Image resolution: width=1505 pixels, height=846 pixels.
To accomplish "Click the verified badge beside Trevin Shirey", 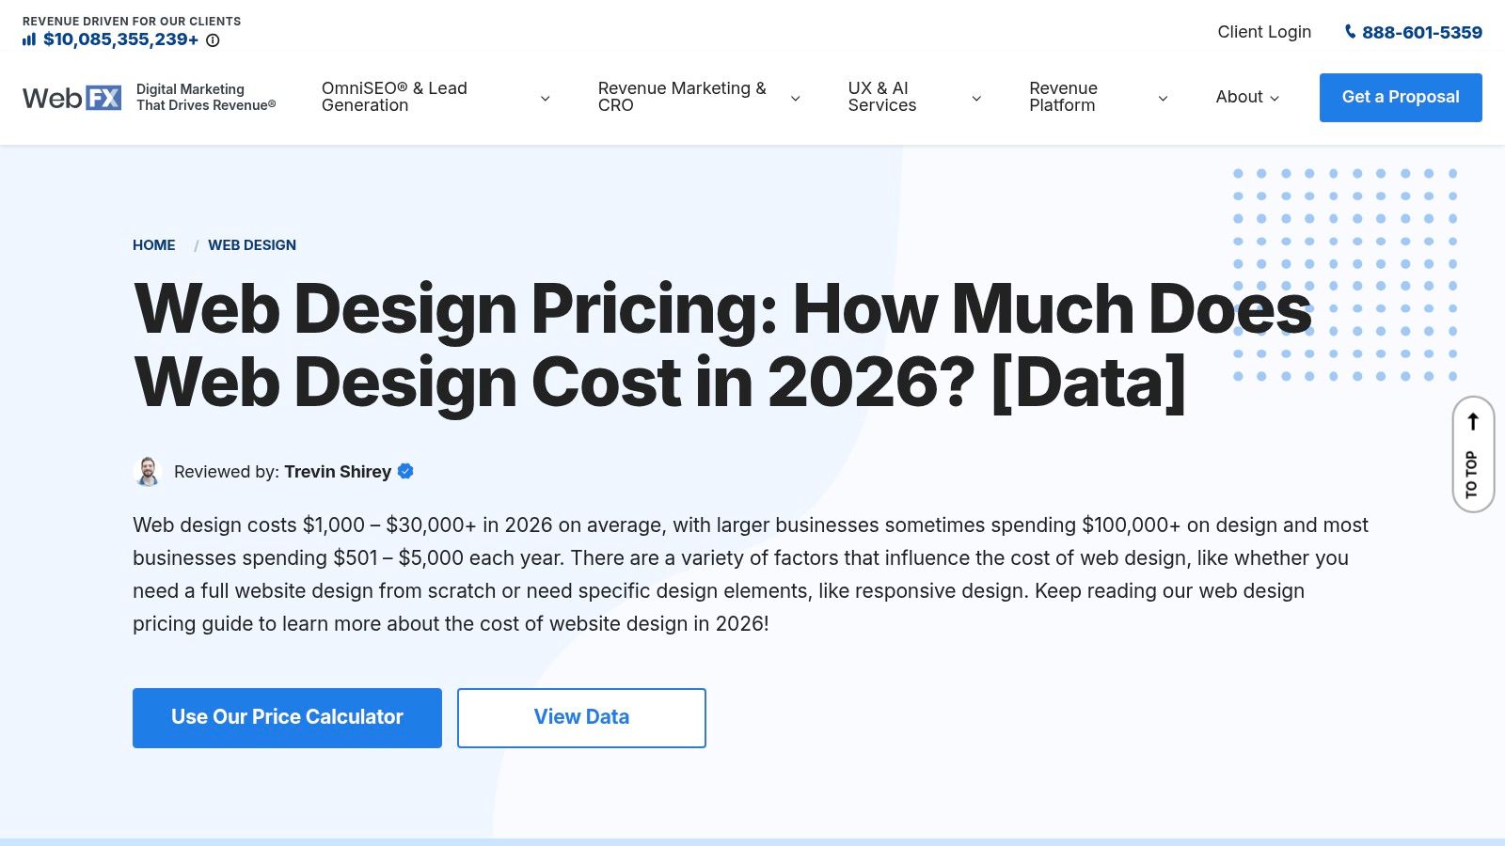I will [405, 471].
